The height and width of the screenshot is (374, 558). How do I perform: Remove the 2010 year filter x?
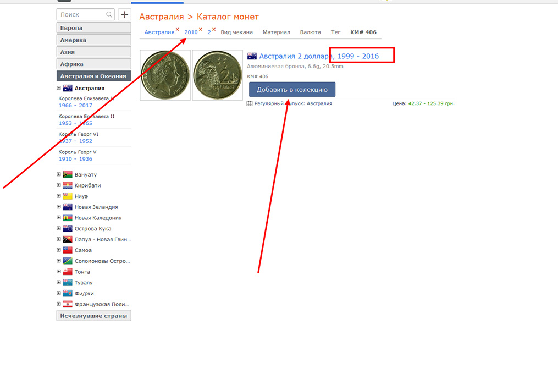click(201, 29)
